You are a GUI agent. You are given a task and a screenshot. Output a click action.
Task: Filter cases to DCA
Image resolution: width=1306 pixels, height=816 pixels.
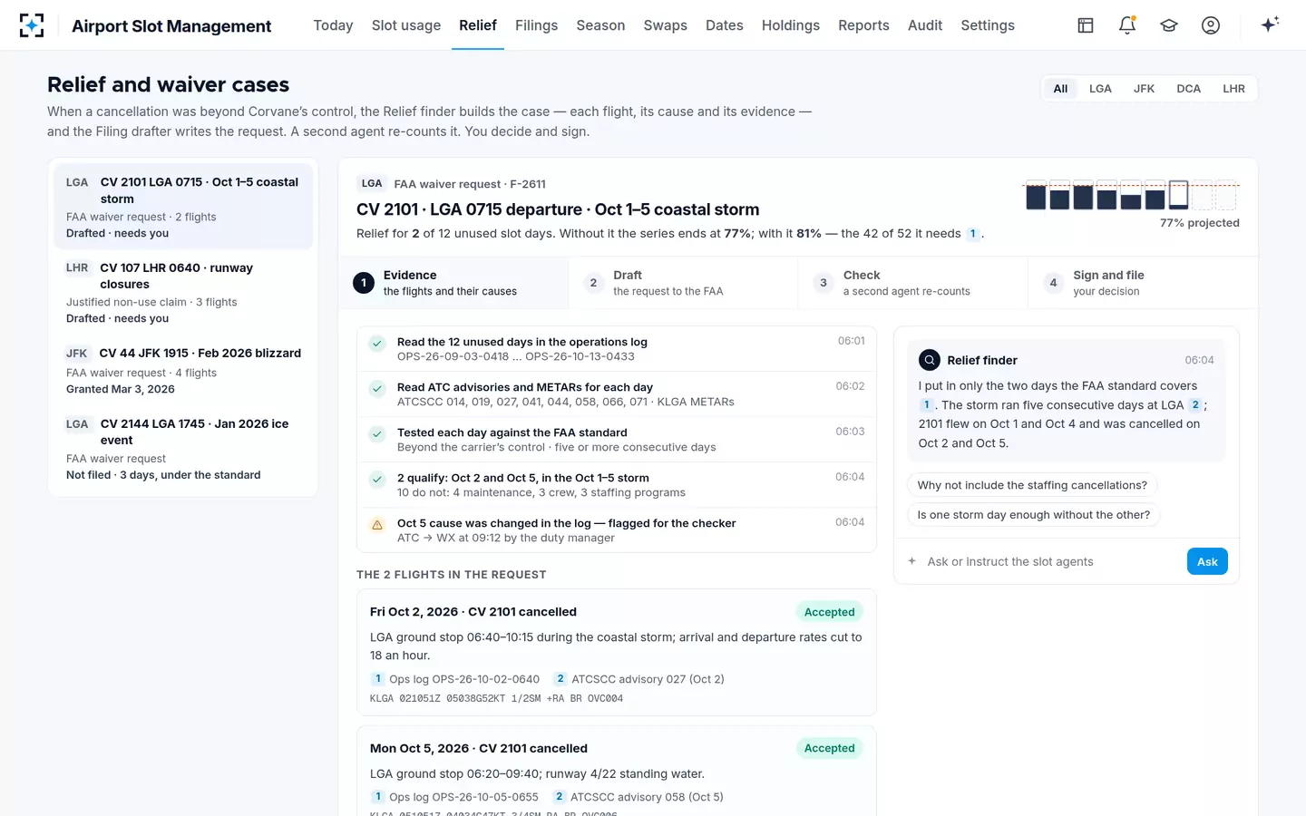click(x=1188, y=89)
